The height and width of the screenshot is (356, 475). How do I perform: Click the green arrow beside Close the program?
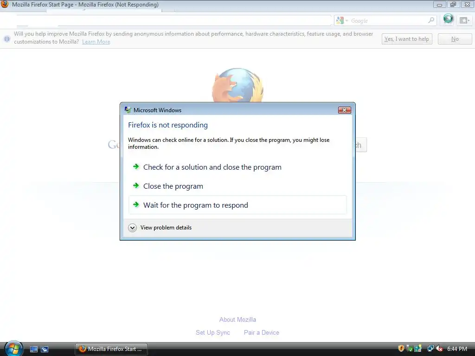136,185
